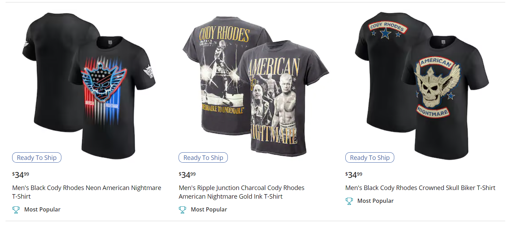This screenshot has height=226, width=508.
Task: Click Ready To Ship badge on Neon shirt
Action: [x=37, y=157]
